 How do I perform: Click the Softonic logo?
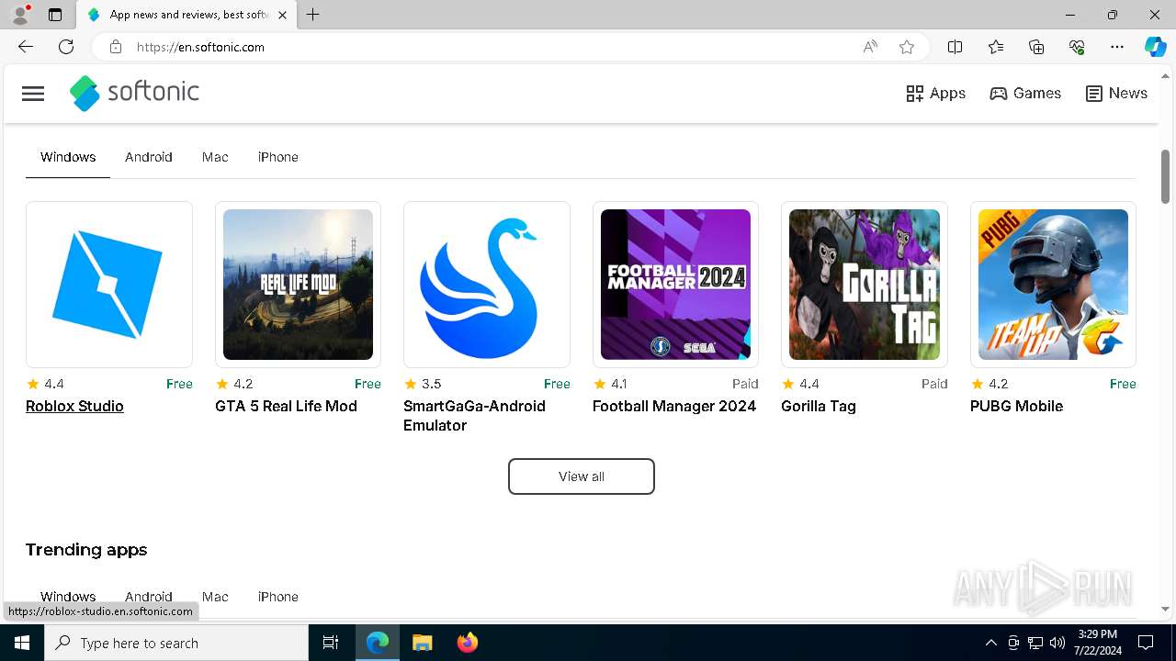pos(134,93)
